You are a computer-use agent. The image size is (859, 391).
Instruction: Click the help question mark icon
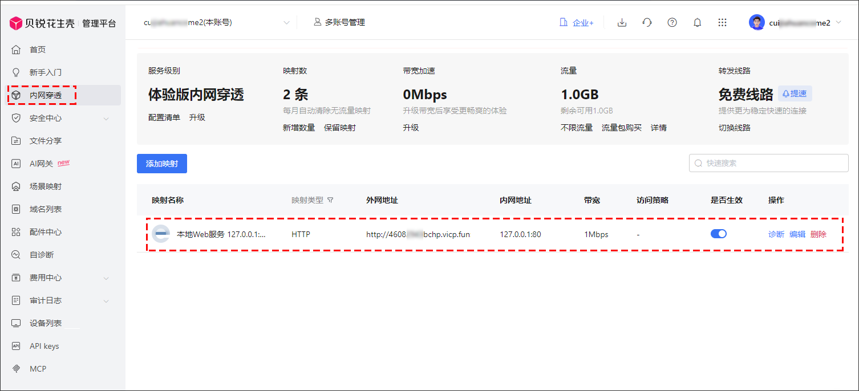tap(672, 23)
